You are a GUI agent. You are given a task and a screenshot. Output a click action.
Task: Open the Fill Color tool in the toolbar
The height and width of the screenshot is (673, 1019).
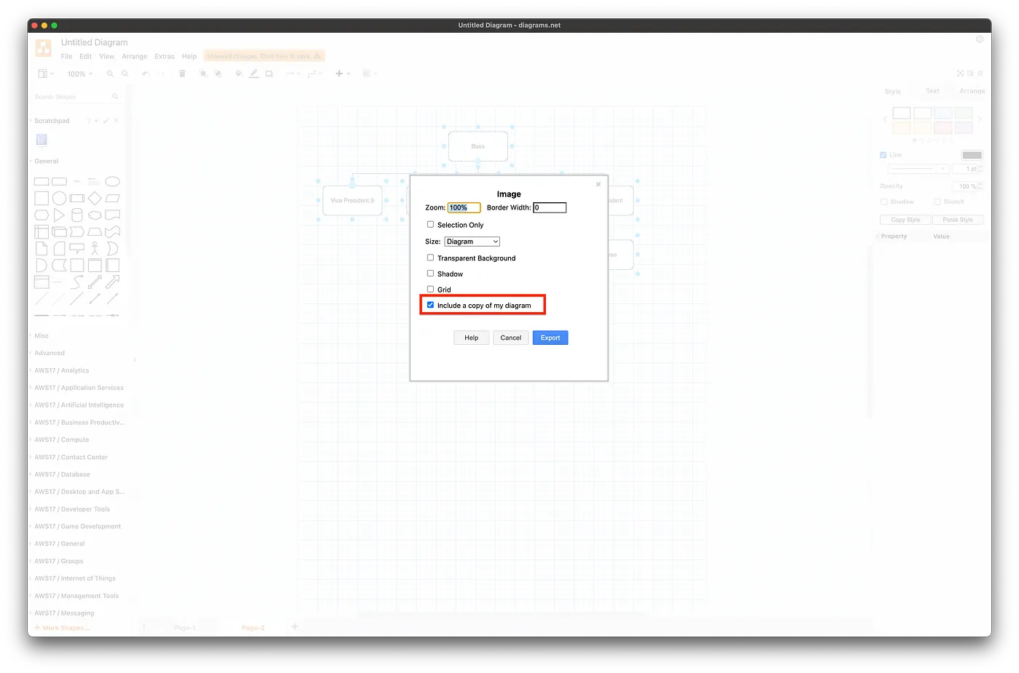[x=238, y=73]
